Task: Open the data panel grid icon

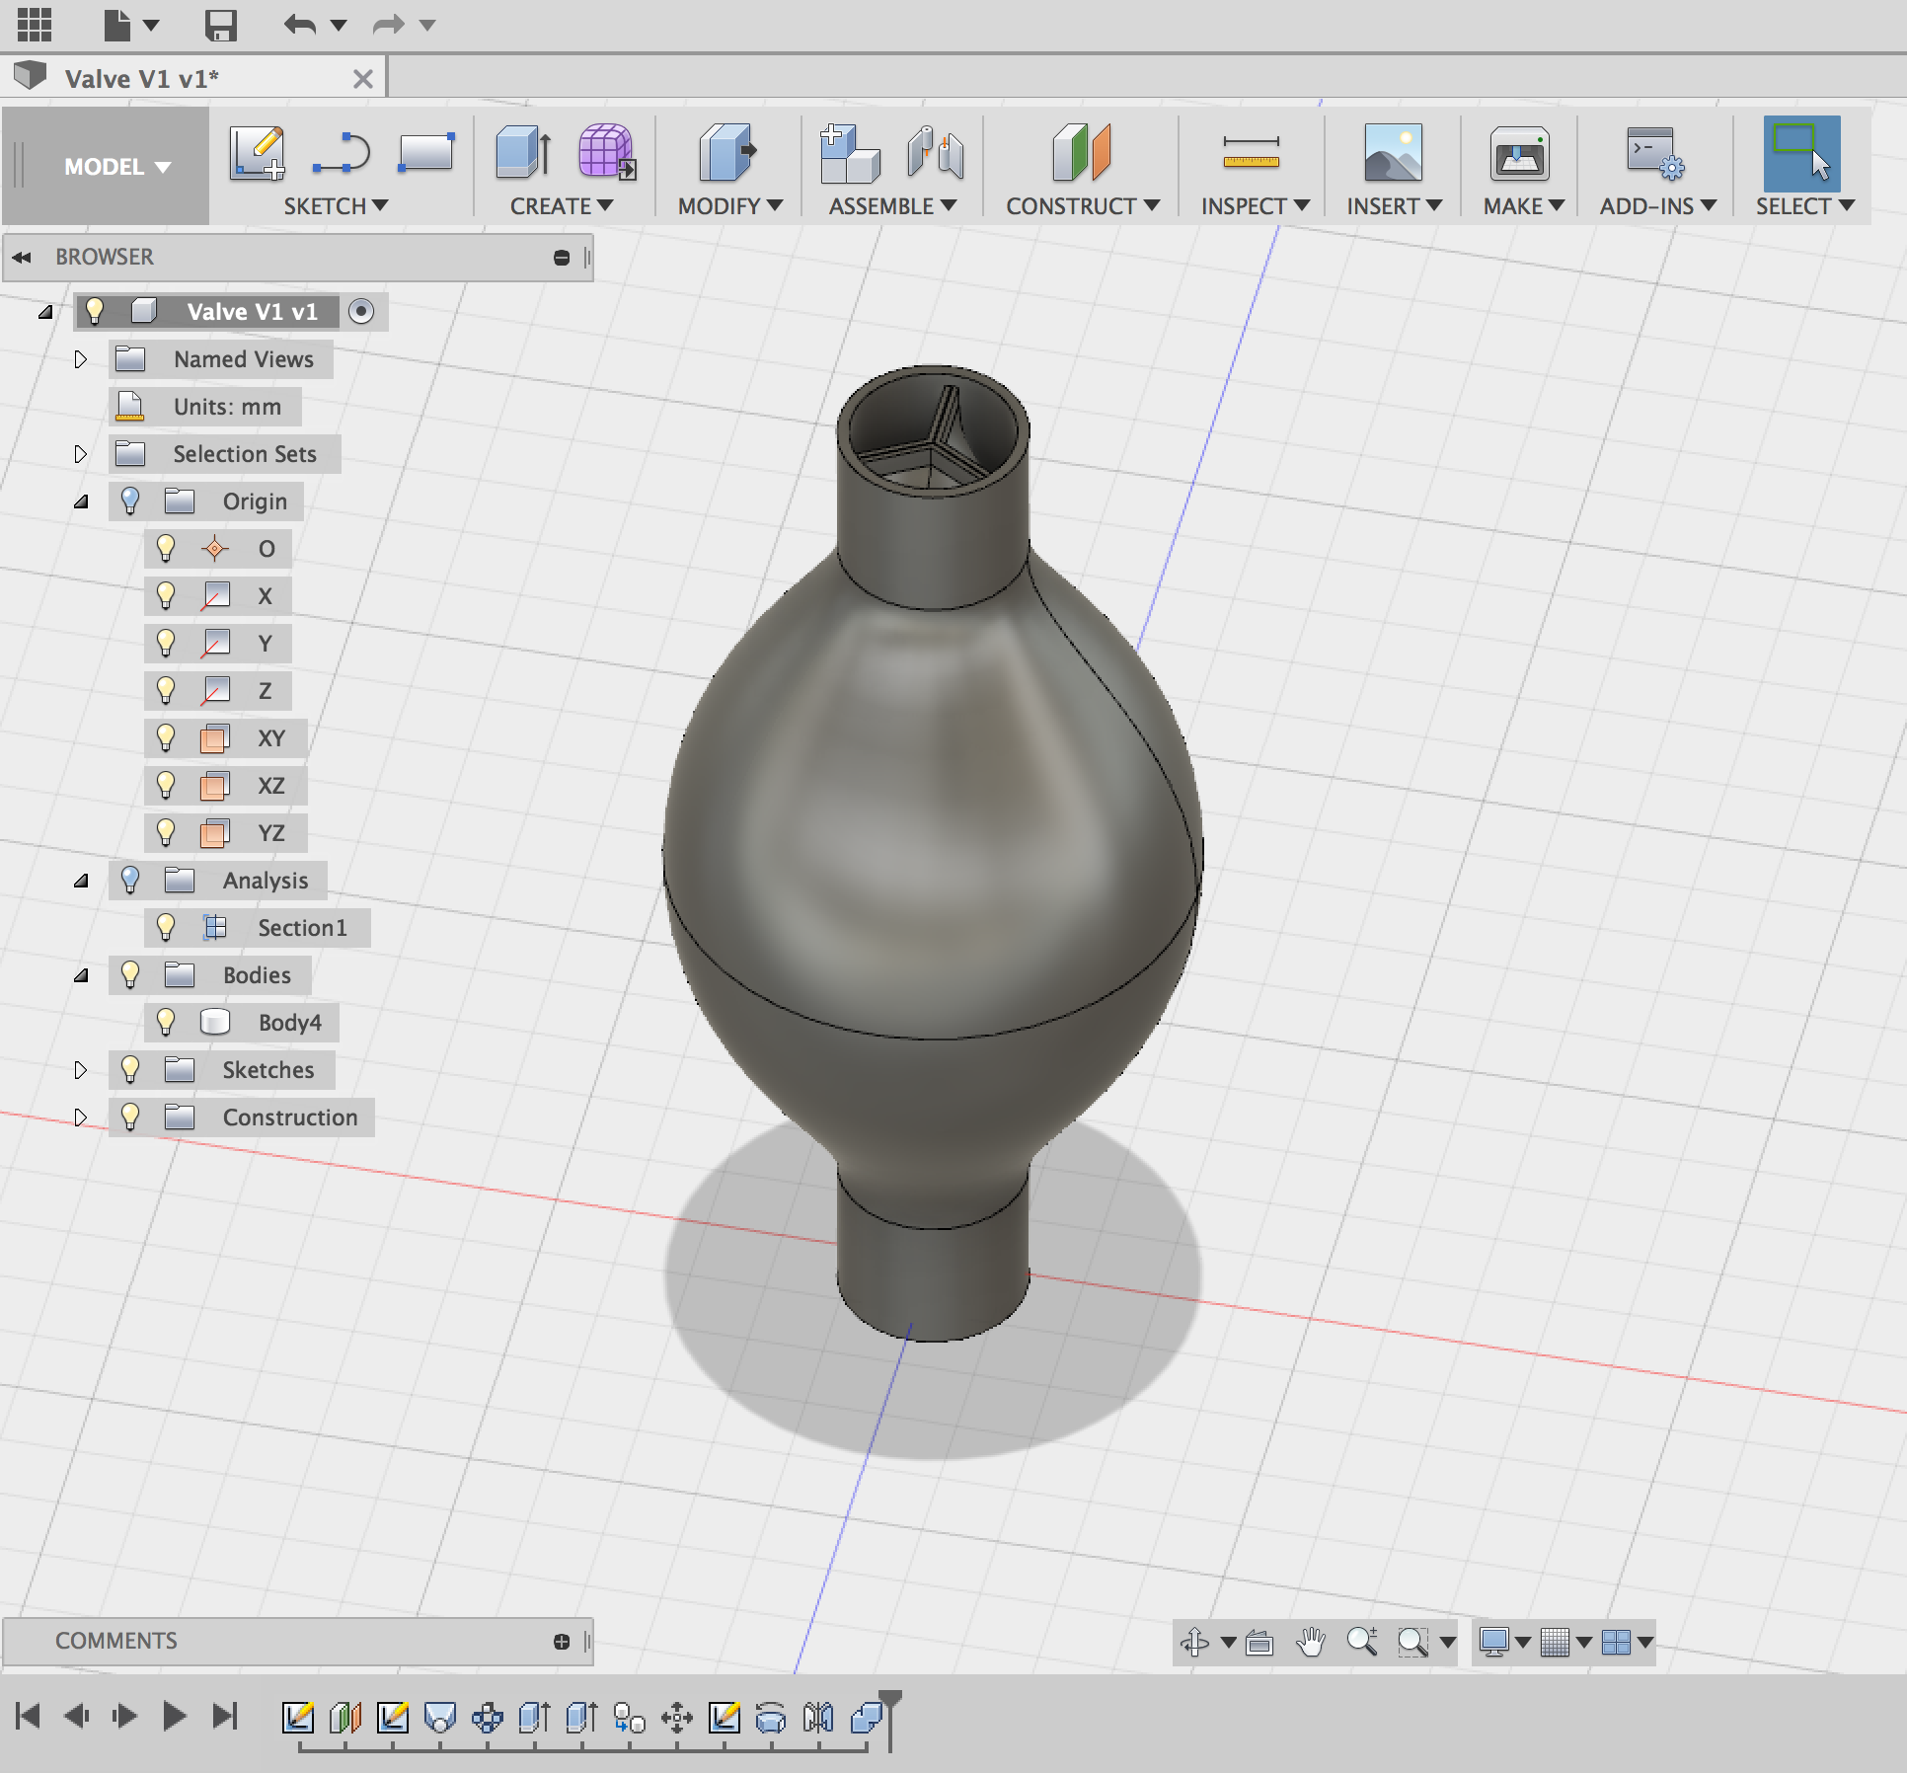Action: pyautogui.click(x=34, y=24)
